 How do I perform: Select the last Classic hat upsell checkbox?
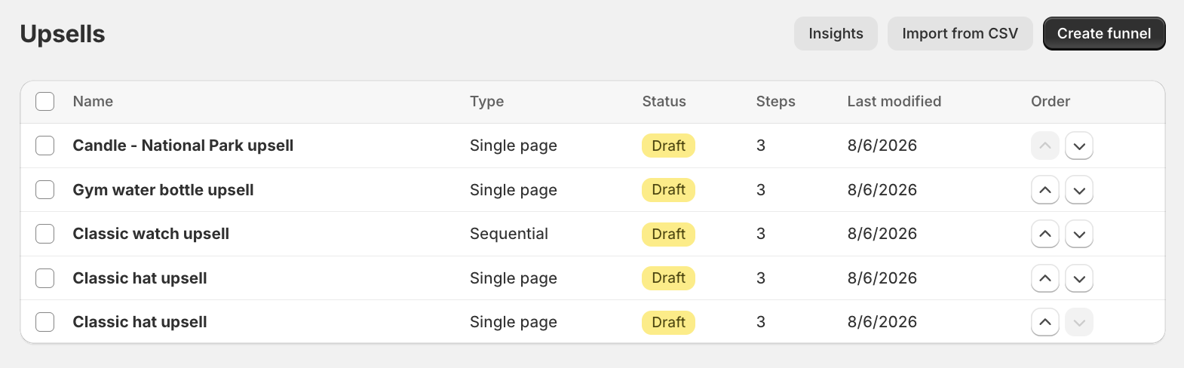tap(45, 322)
